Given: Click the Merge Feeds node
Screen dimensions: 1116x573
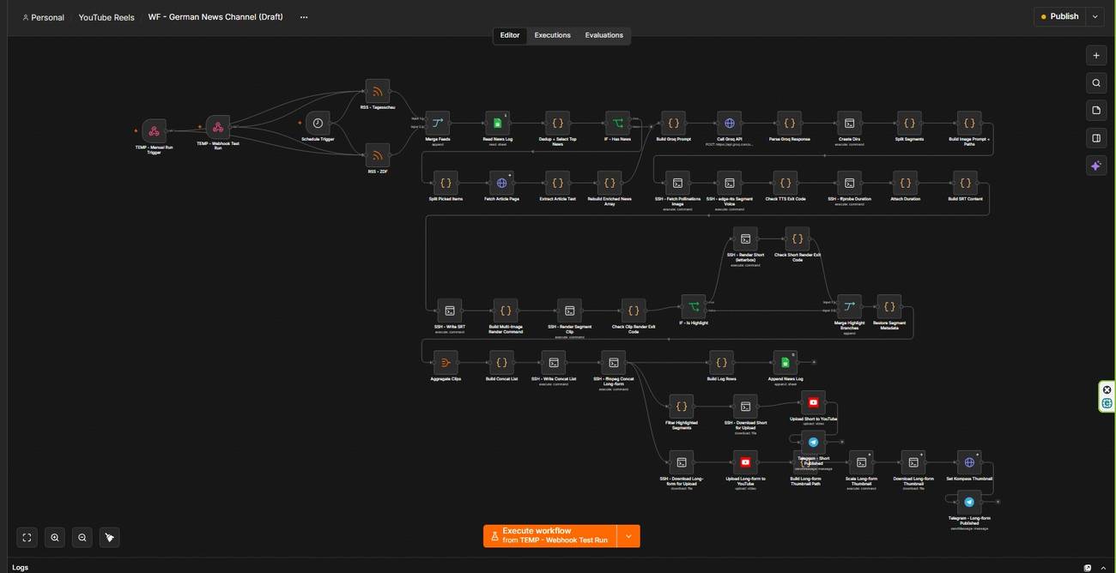Looking at the screenshot, I should 438,123.
